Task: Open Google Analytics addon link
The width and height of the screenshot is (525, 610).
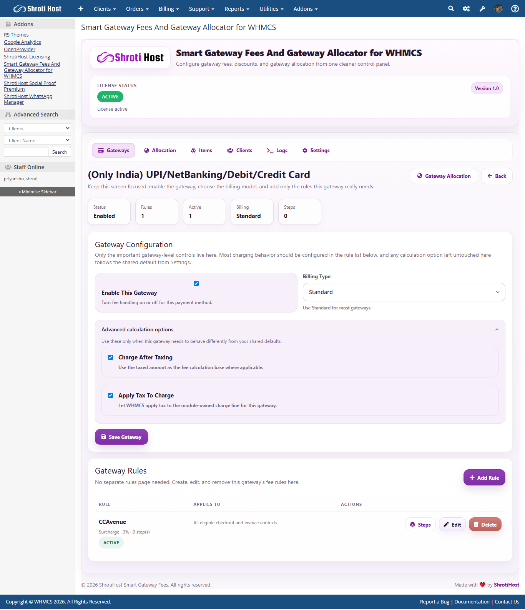Action: [22, 42]
